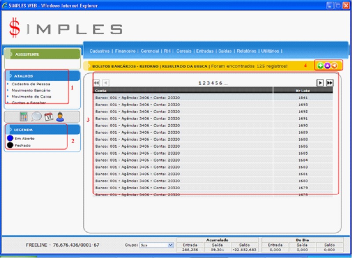
Task: Select the row with lot number 1681
Action: click(213, 174)
